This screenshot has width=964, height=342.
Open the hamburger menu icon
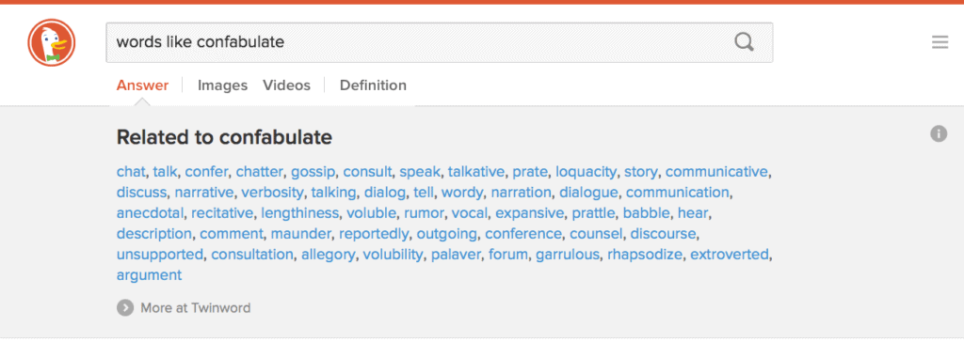click(940, 42)
